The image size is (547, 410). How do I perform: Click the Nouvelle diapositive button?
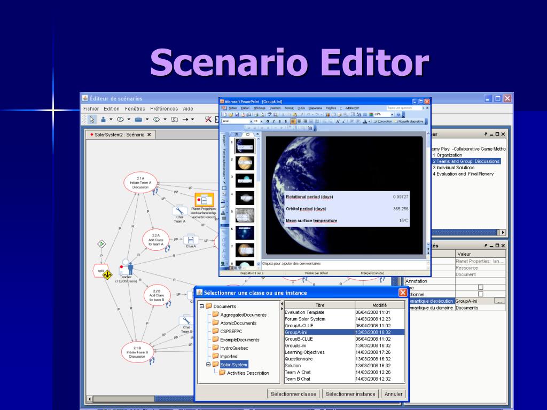click(409, 121)
